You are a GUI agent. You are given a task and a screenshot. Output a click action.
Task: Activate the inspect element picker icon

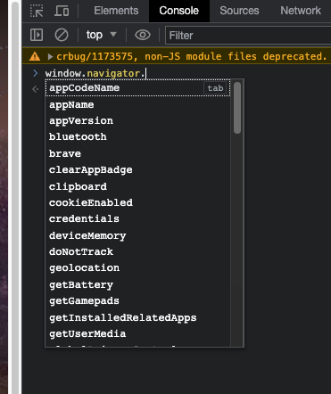click(37, 11)
